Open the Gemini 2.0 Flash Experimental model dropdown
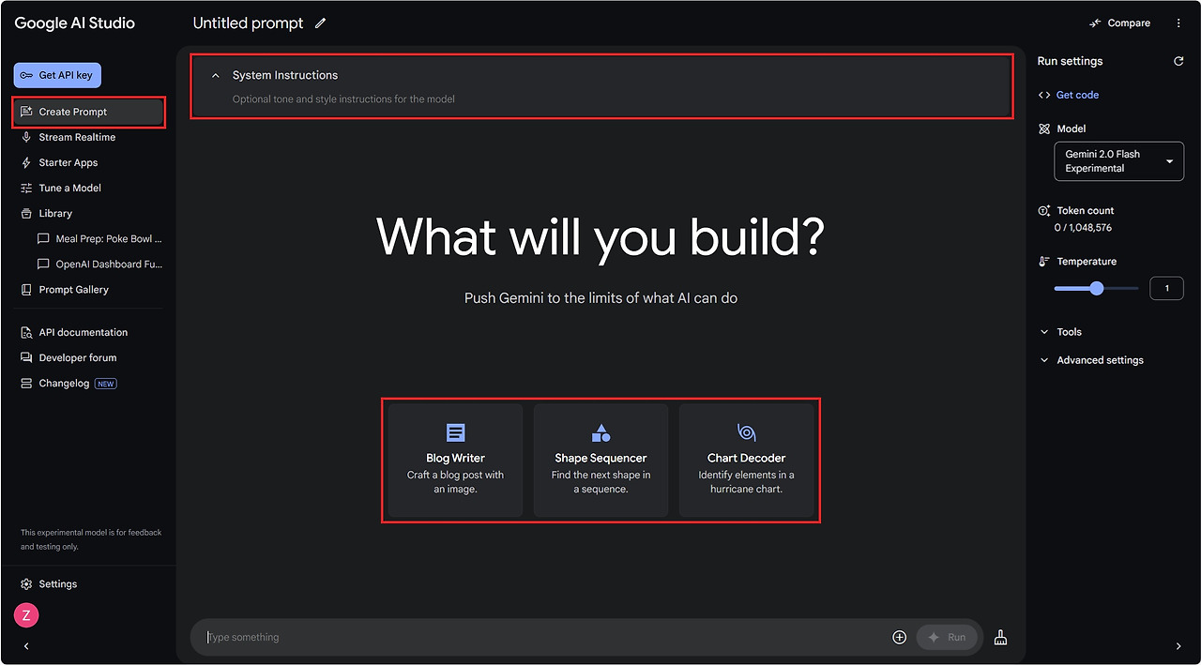1201x665 pixels. coord(1118,161)
